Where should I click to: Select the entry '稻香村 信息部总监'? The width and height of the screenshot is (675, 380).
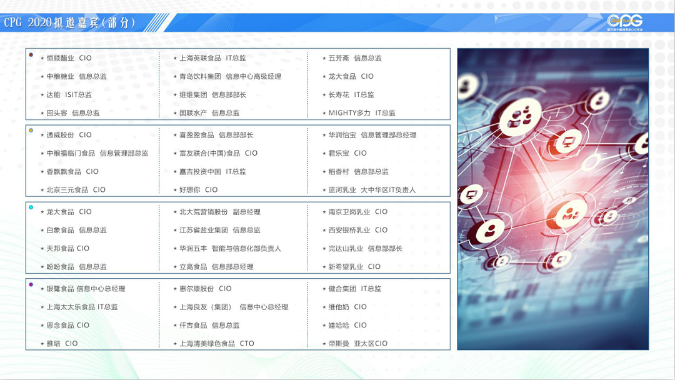coord(358,172)
